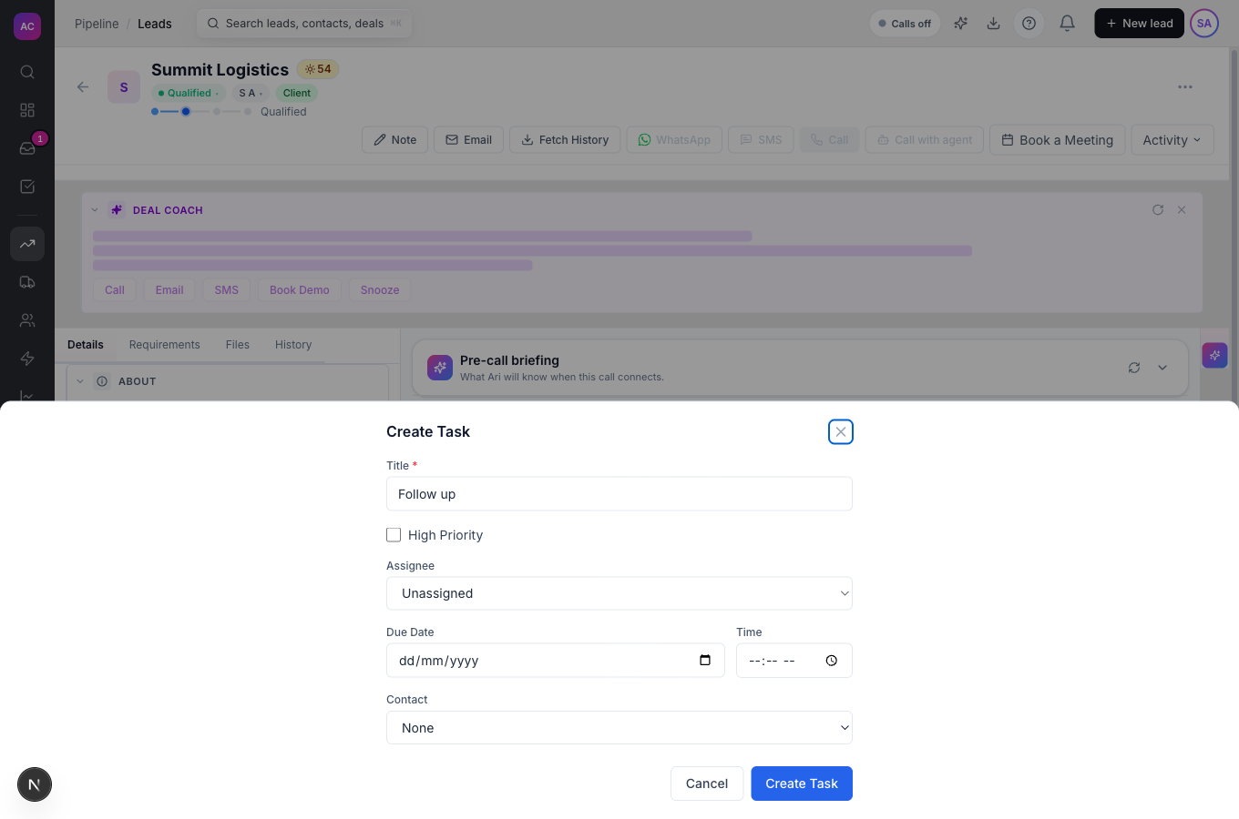Open contacts people icon in sidebar
Image resolution: width=1239 pixels, height=819 pixels.
tap(27, 320)
